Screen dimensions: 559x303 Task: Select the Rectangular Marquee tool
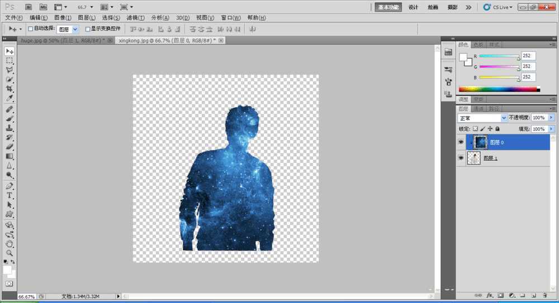pos(10,61)
